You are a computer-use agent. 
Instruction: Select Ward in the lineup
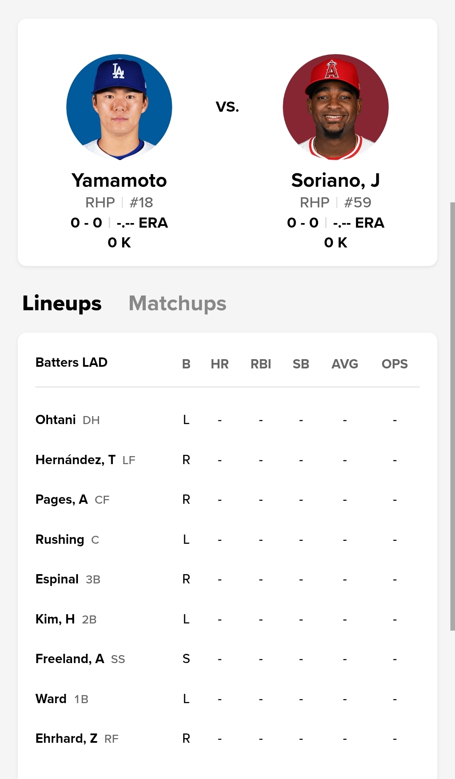[x=51, y=699]
